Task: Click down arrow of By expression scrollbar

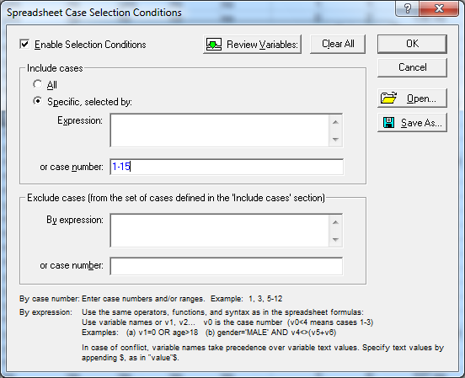Action: [336, 239]
